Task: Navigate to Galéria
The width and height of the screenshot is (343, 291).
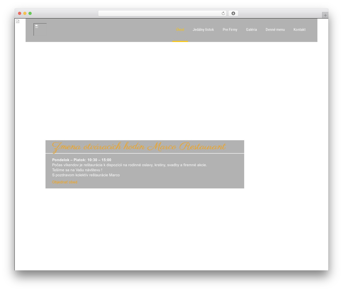Action: [251, 30]
